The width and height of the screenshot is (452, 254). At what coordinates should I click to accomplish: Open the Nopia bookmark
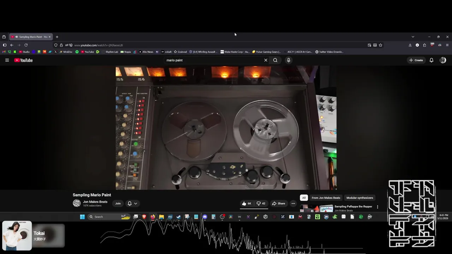126,52
